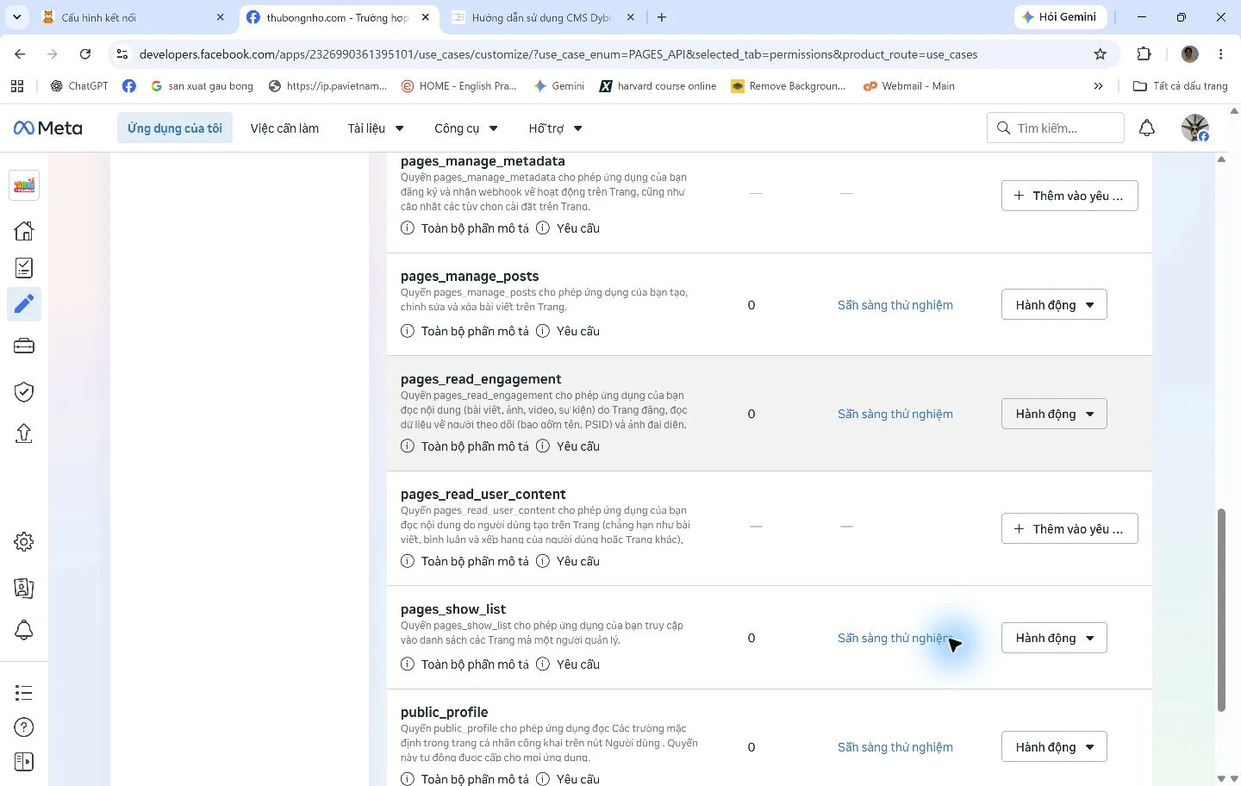Select the Ứng dụng của tôi tab
Viewport: 1241px width, 786px height.
pos(175,128)
